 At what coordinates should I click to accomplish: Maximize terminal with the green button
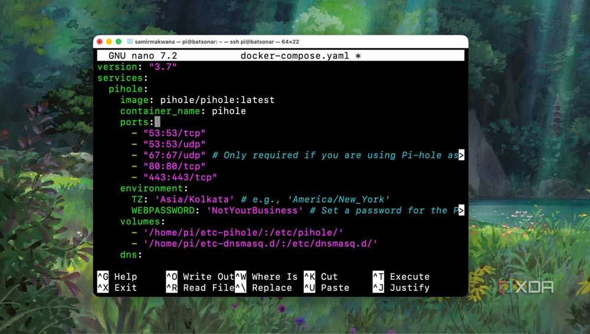119,42
